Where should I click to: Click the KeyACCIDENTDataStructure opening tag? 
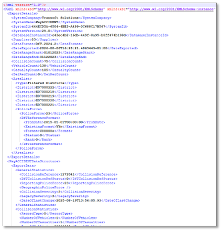point(34,161)
